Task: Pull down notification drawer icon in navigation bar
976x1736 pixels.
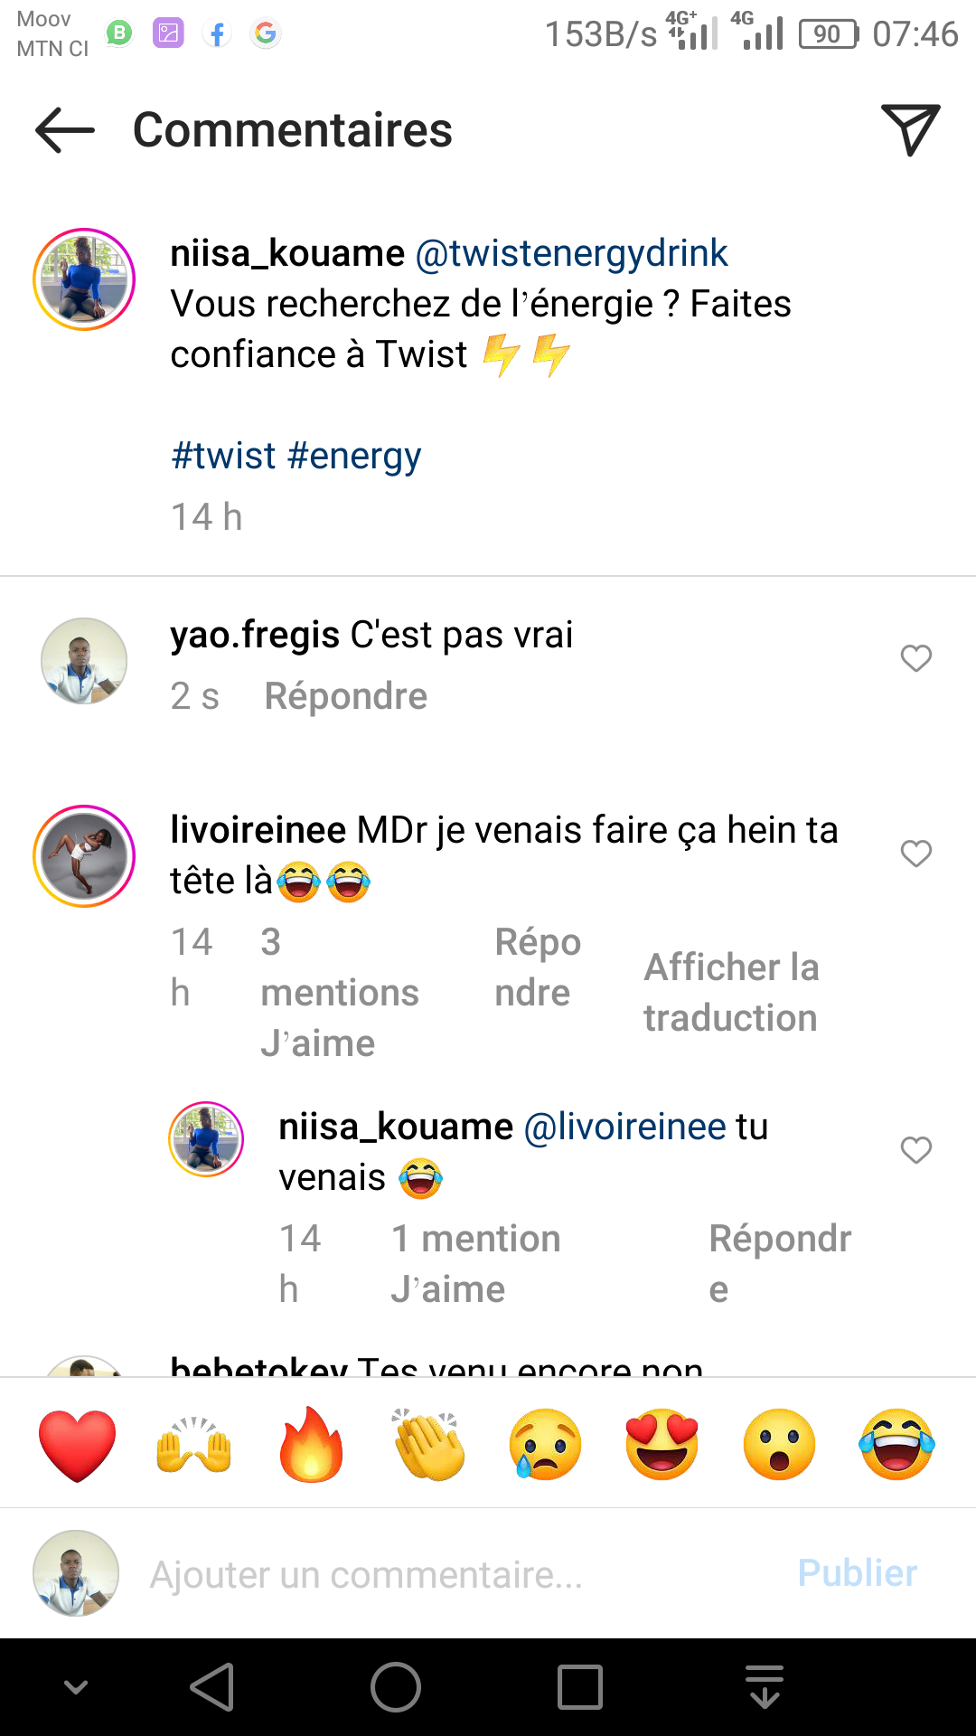Action: pyautogui.click(x=765, y=1687)
